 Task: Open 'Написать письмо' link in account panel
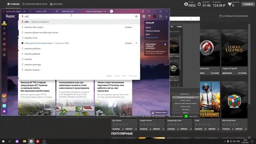tap(153, 31)
